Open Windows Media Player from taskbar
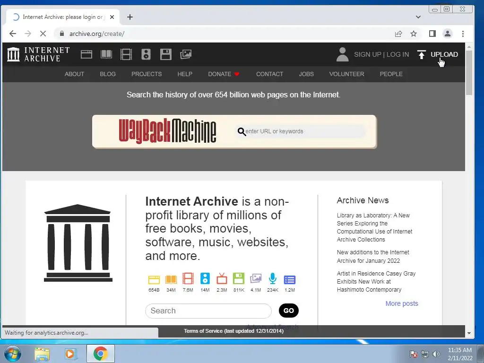Image resolution: width=484 pixels, height=363 pixels. point(71,354)
